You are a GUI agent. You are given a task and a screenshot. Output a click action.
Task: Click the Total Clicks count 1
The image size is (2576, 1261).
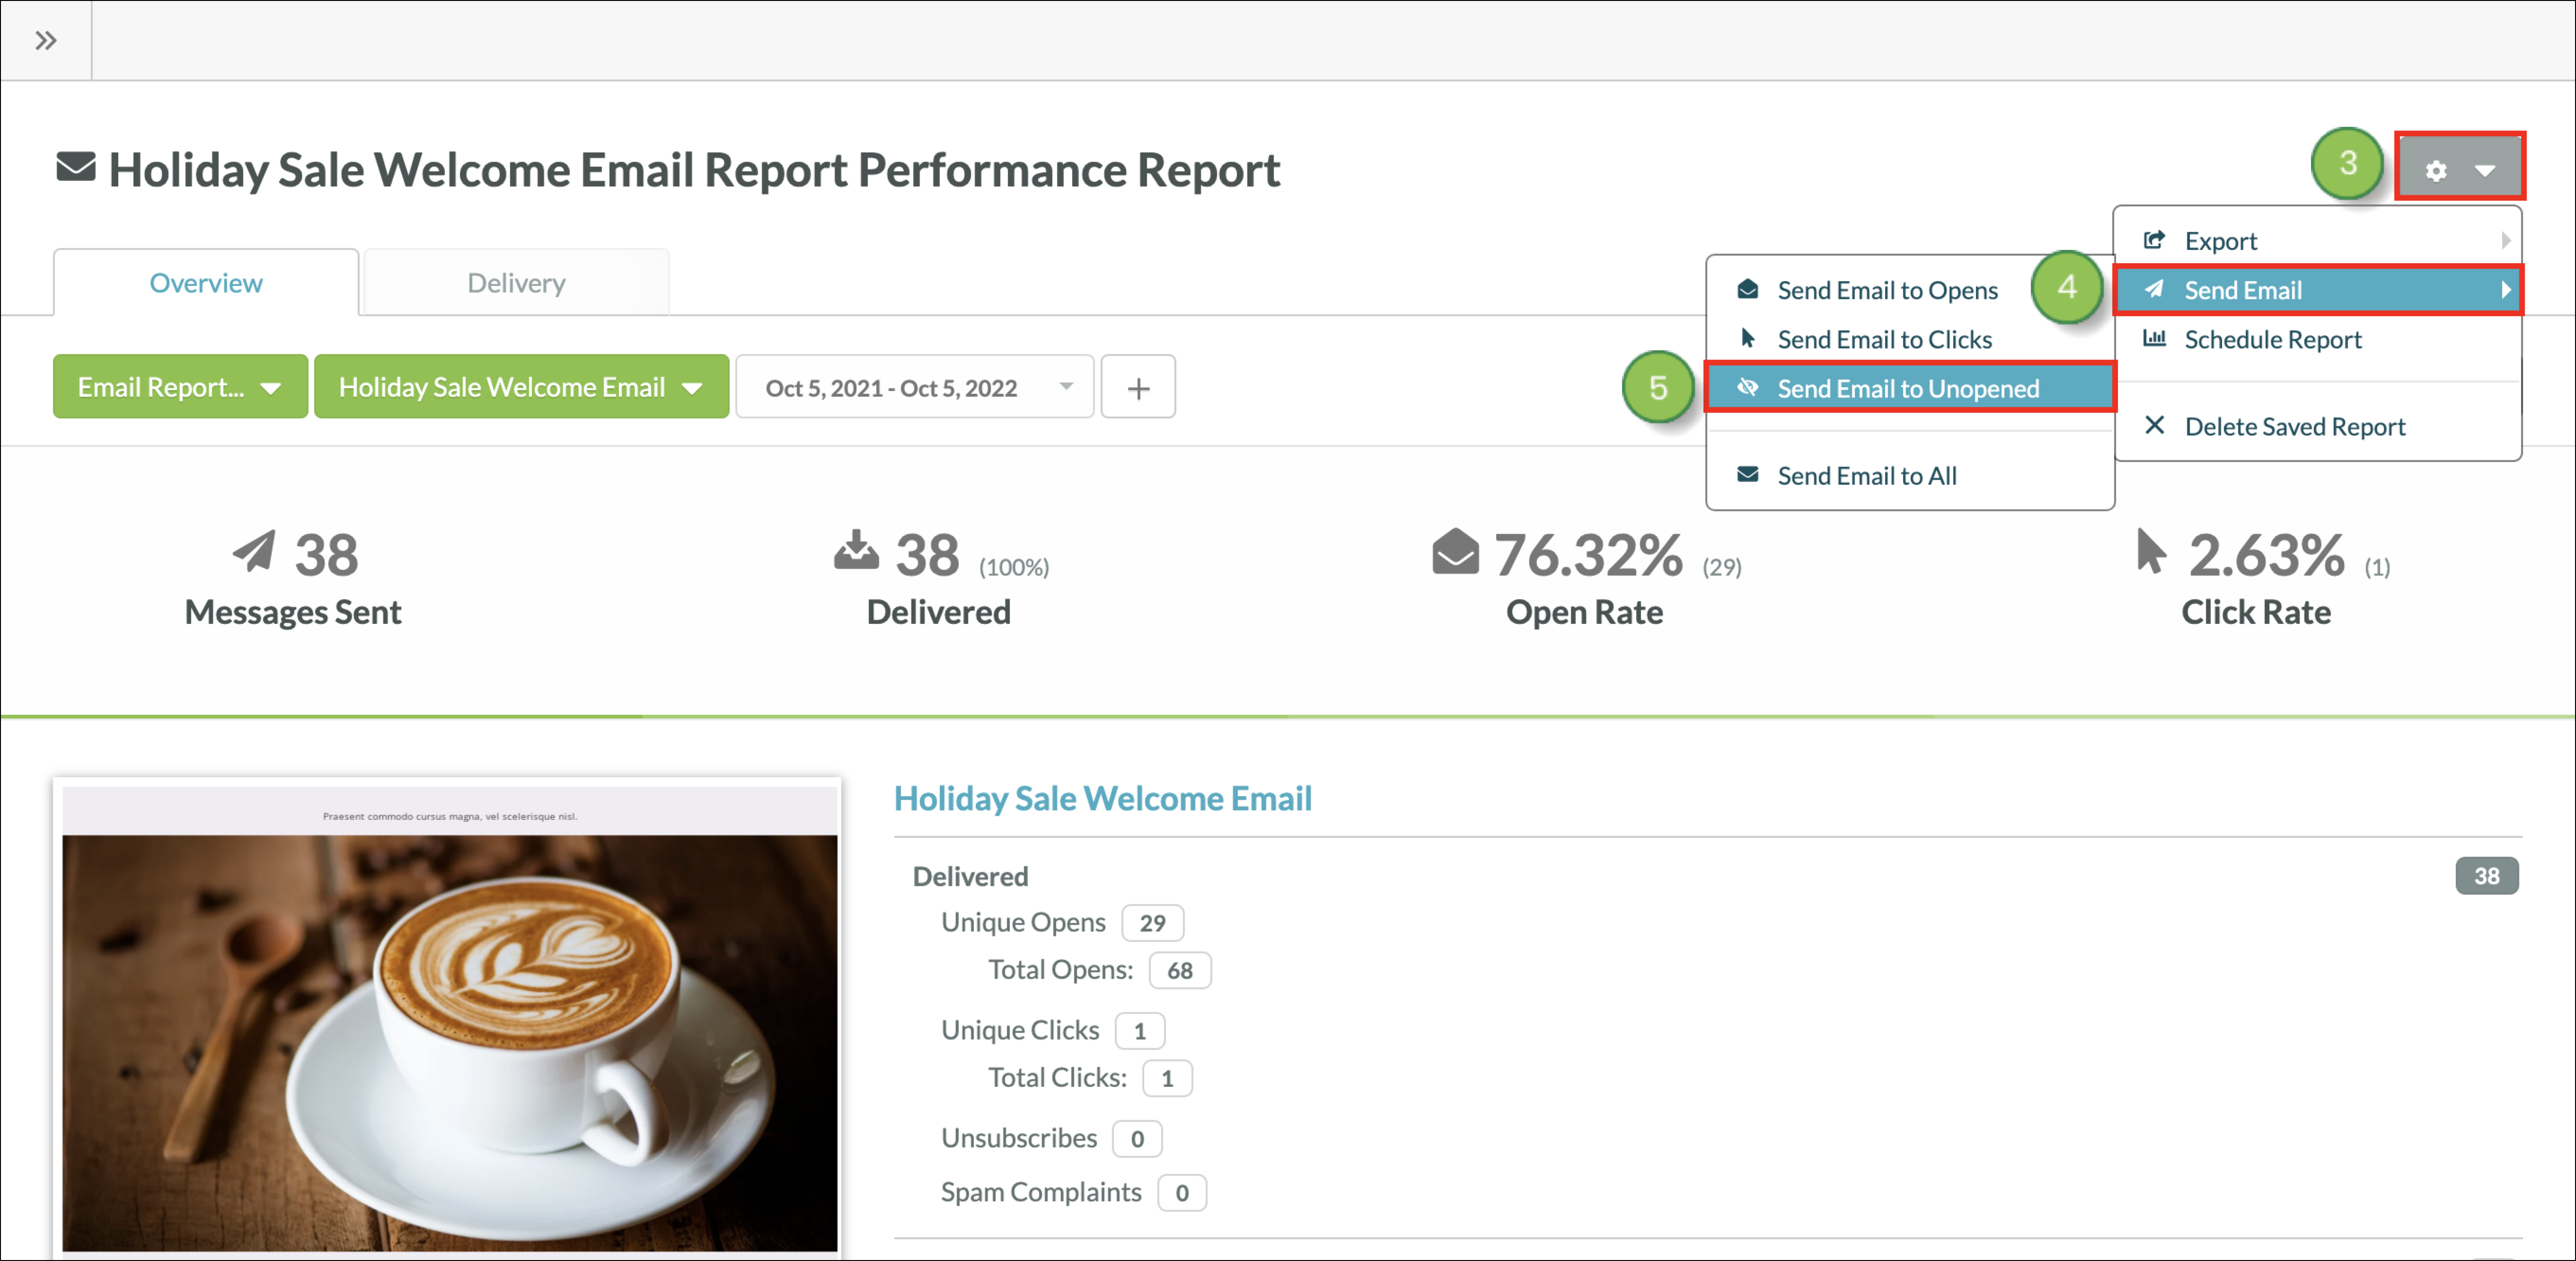[x=1166, y=1078]
